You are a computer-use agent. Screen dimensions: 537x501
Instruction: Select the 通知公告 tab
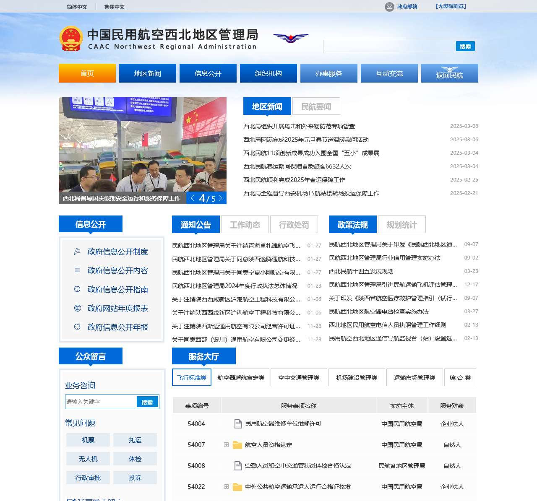click(196, 225)
